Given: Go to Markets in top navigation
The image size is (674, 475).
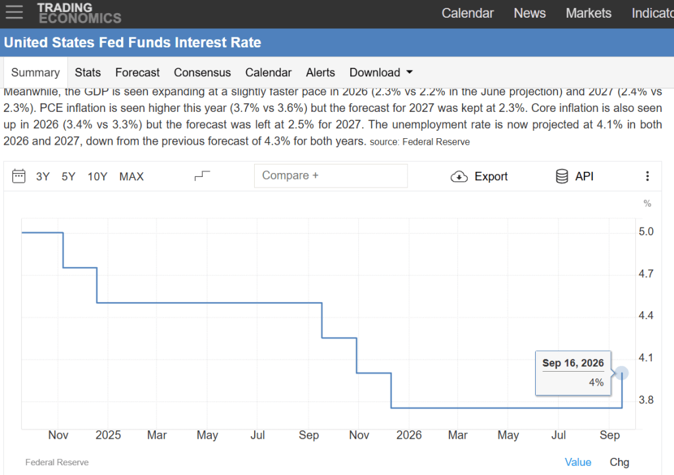Looking at the screenshot, I should pyautogui.click(x=588, y=13).
